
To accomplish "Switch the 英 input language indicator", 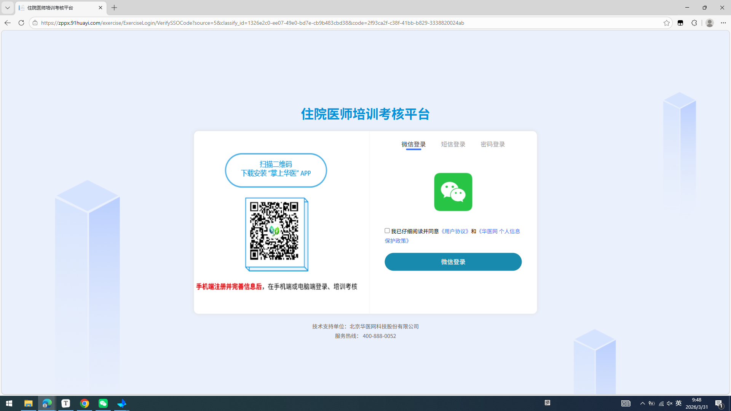I will point(678,403).
